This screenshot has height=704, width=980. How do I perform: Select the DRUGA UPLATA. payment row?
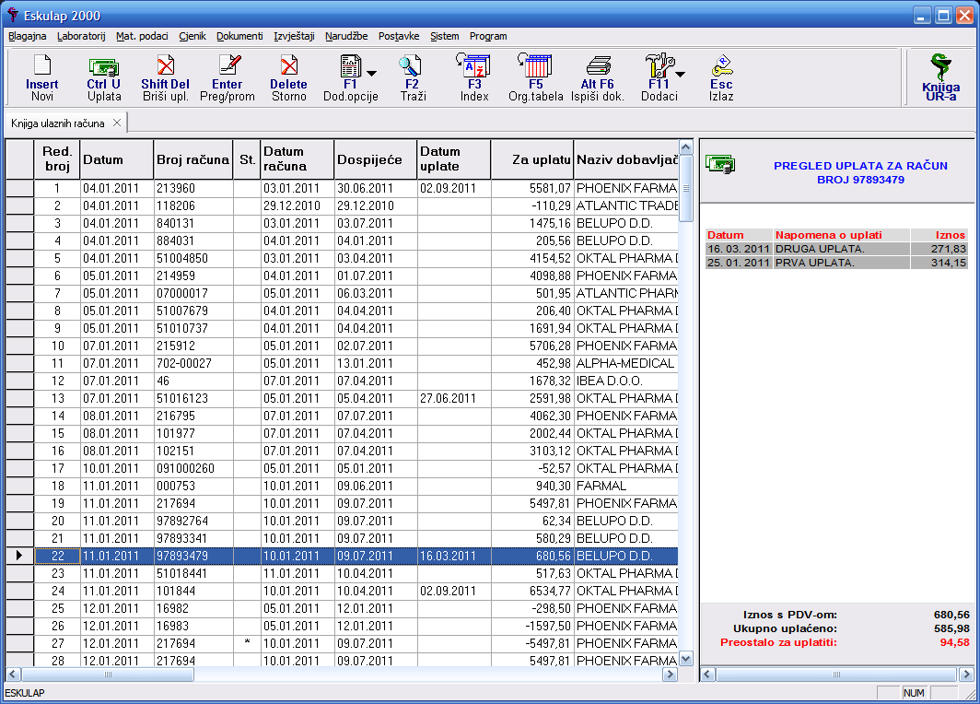coord(836,249)
